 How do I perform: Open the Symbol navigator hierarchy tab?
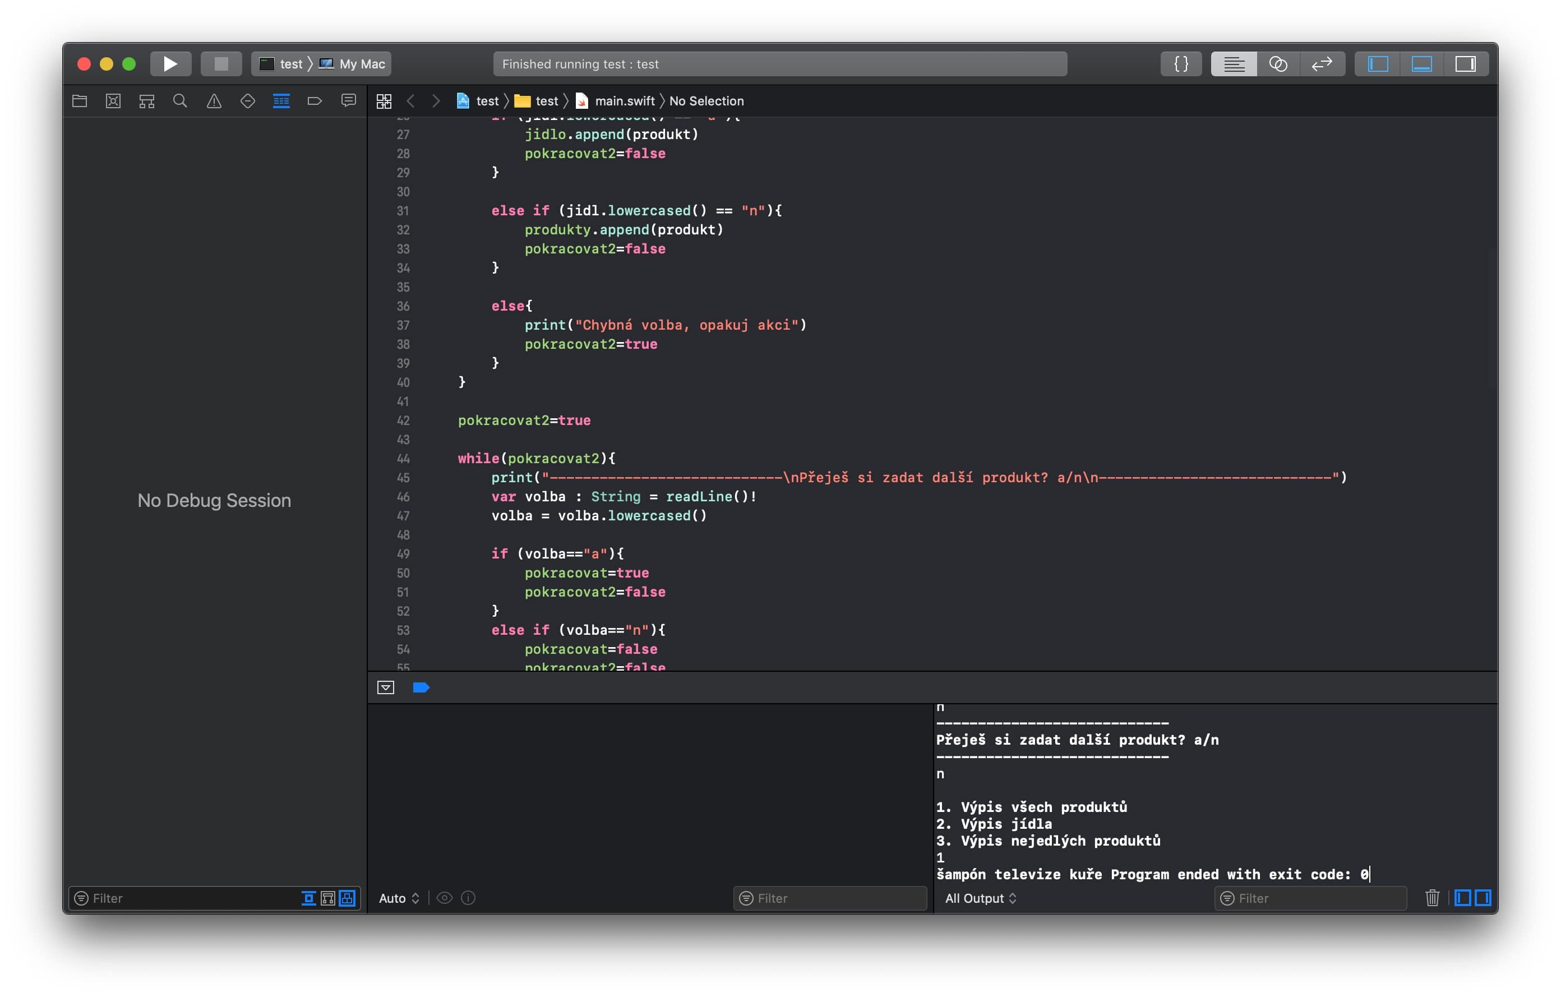click(147, 100)
